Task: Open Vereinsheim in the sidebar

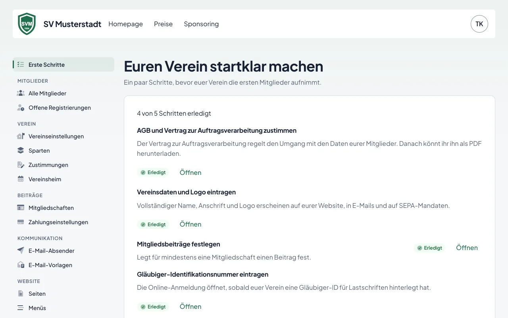Action: 63,179
